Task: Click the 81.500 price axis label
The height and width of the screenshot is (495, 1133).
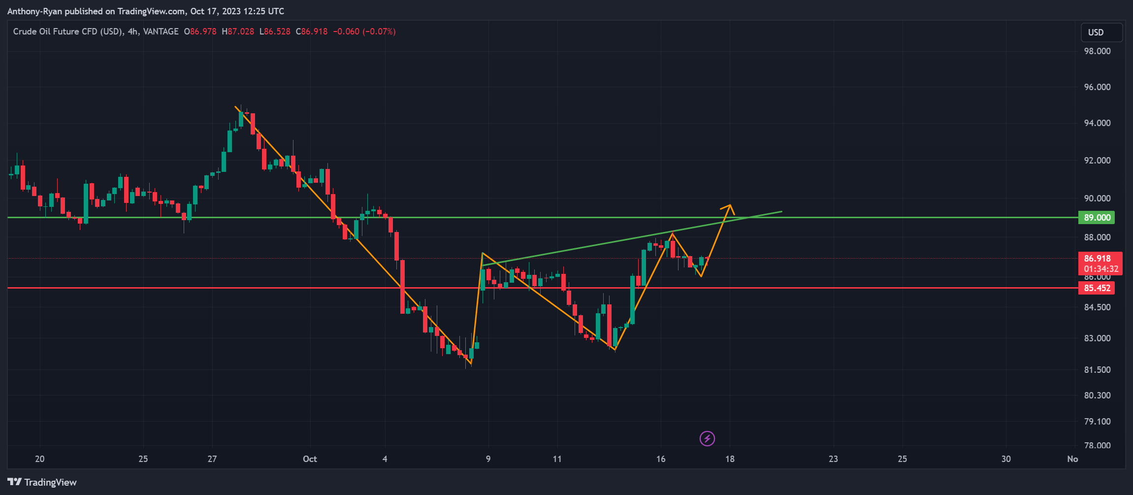Action: (x=1097, y=370)
